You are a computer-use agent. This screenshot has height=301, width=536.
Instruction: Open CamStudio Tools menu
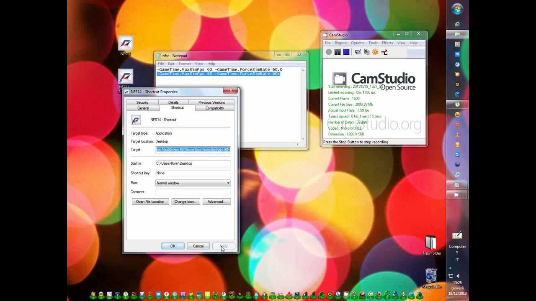click(373, 43)
